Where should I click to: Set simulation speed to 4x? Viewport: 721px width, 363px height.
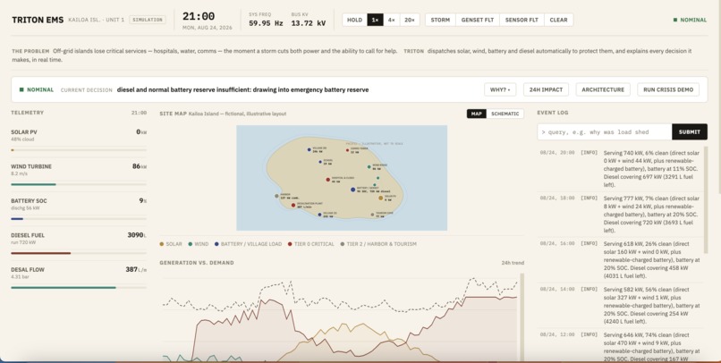391,20
